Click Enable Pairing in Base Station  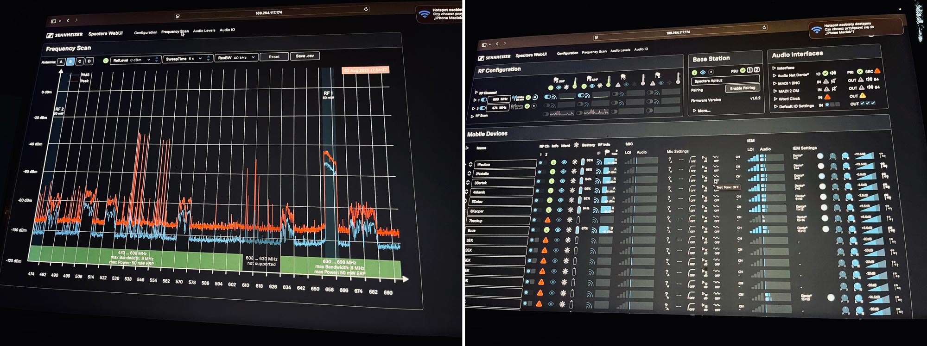tap(743, 88)
